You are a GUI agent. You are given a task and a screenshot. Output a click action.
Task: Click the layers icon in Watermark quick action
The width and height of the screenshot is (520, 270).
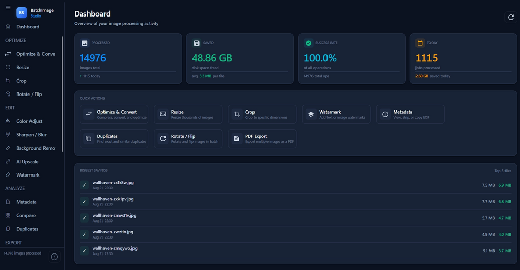(x=311, y=114)
